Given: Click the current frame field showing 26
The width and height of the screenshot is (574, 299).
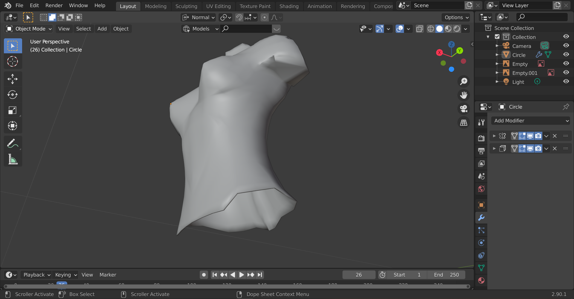Looking at the screenshot, I should coord(359,274).
